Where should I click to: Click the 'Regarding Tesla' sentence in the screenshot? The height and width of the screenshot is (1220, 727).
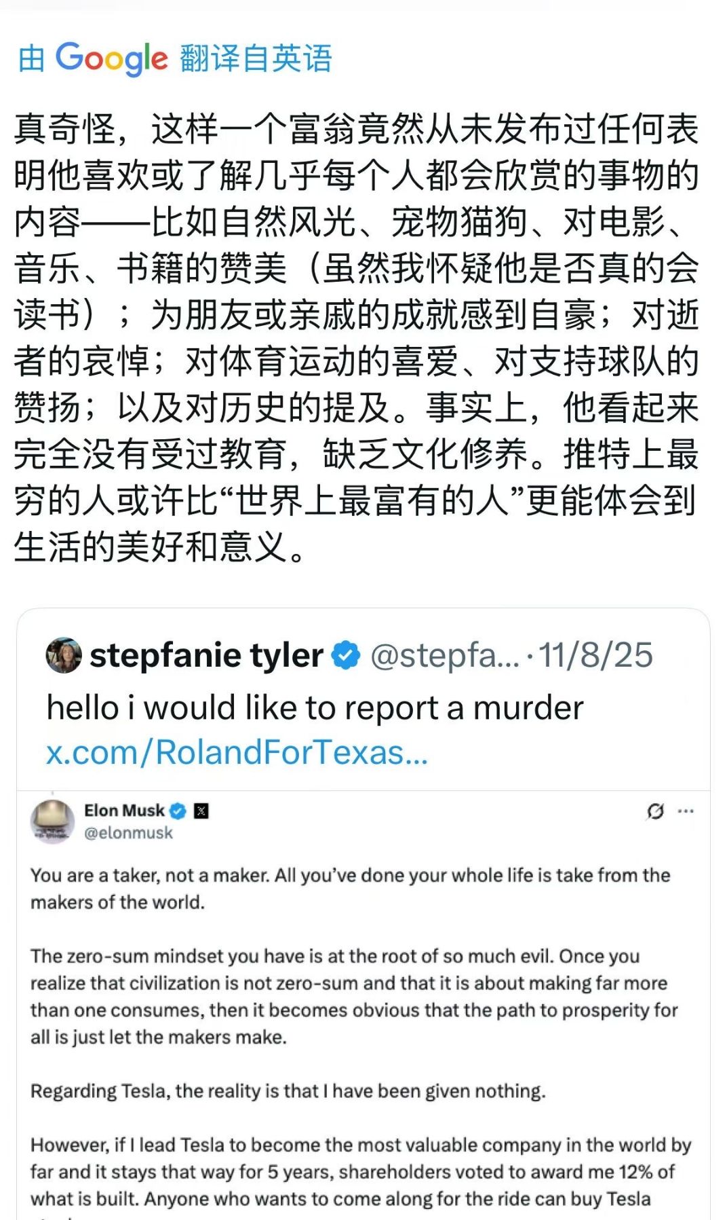pyautogui.click(x=288, y=1091)
